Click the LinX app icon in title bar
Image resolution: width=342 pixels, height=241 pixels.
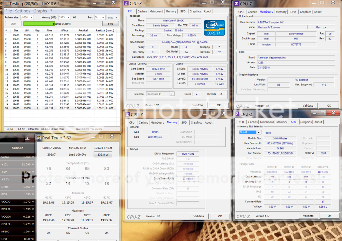pyautogui.click(x=6, y=4)
